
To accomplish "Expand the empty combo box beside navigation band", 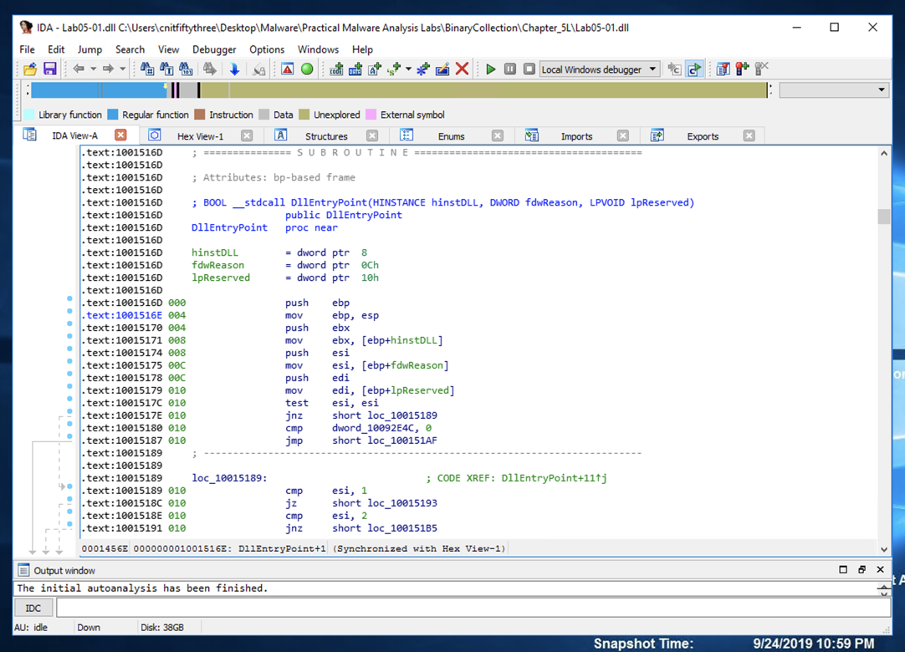I will 881,90.
